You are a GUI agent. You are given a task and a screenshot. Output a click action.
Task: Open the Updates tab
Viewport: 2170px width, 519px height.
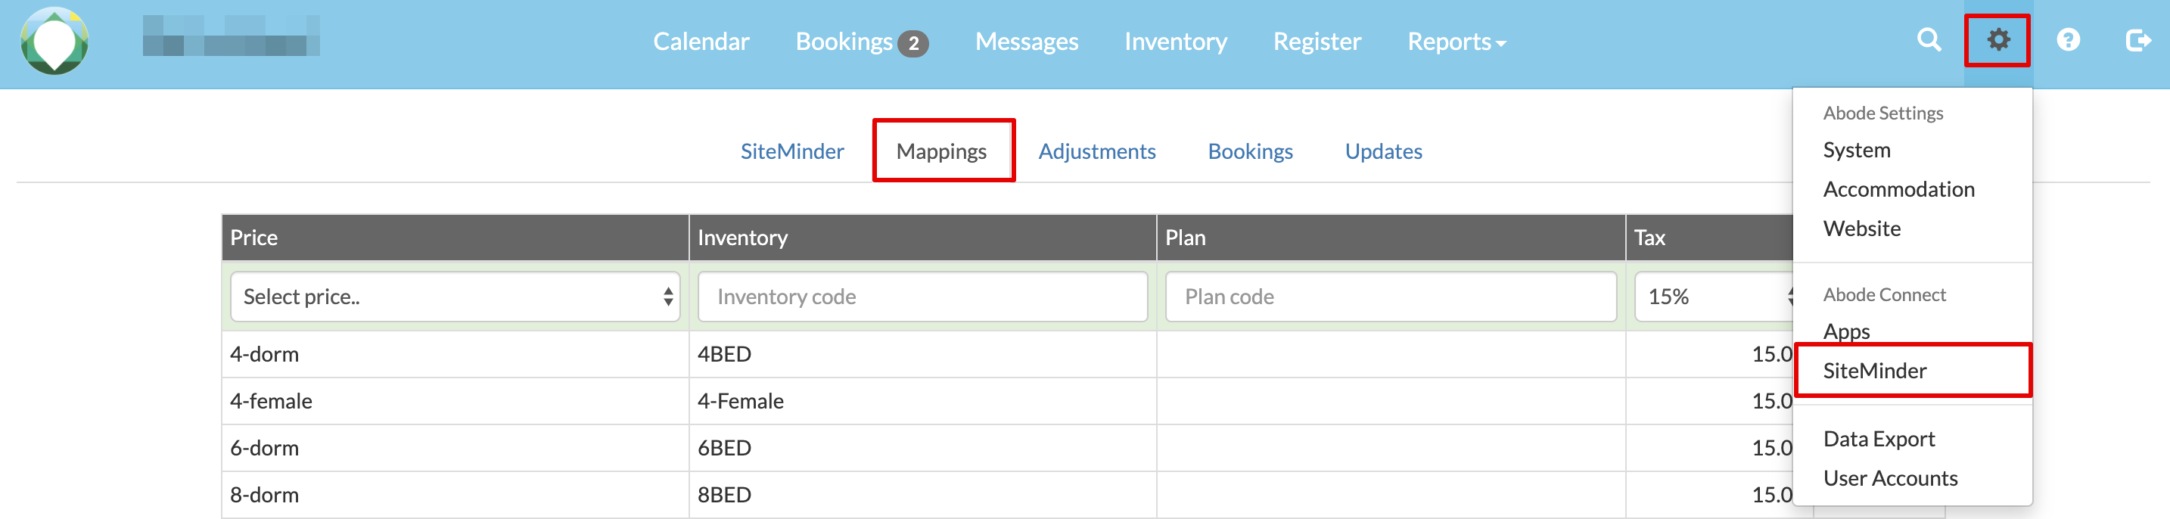pyautogui.click(x=1383, y=151)
